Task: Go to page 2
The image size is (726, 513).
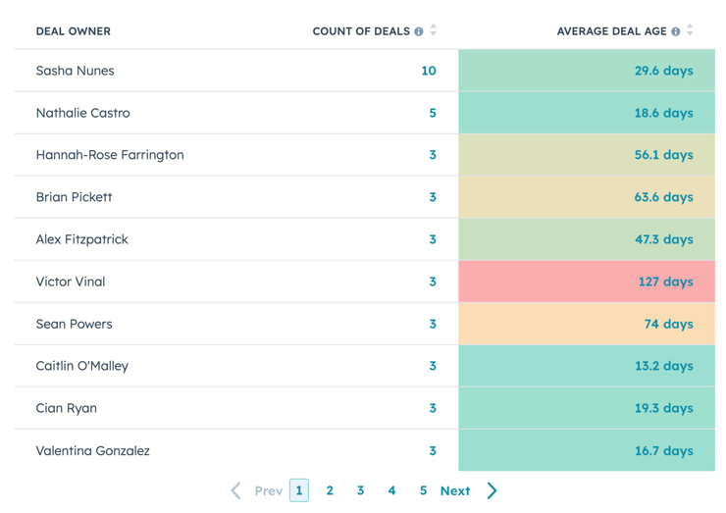Action: [330, 490]
